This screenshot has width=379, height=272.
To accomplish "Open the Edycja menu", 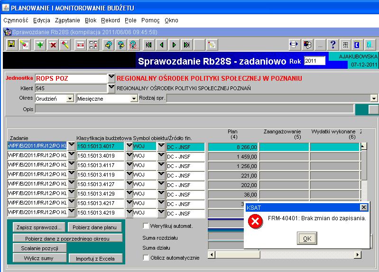I will tap(42, 20).
